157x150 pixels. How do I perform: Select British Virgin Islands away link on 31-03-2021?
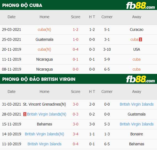point(136,104)
